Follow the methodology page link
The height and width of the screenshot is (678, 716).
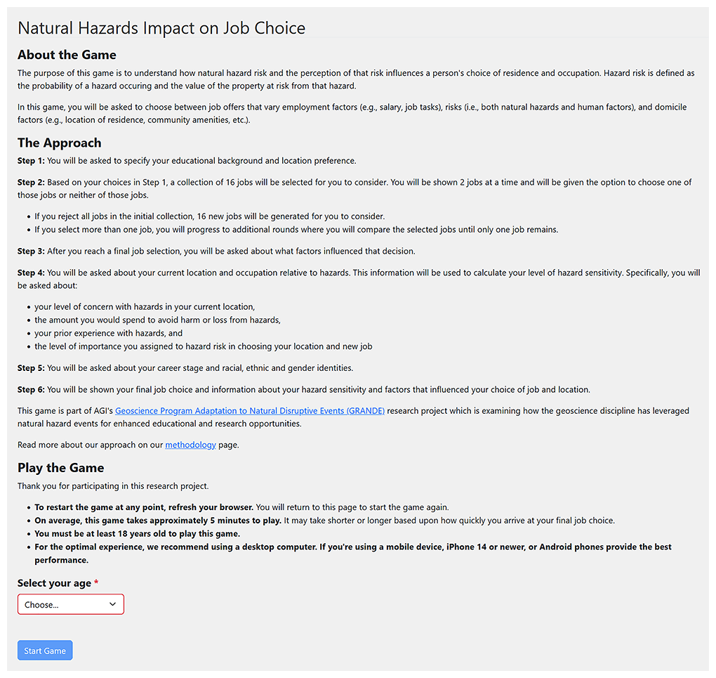190,445
